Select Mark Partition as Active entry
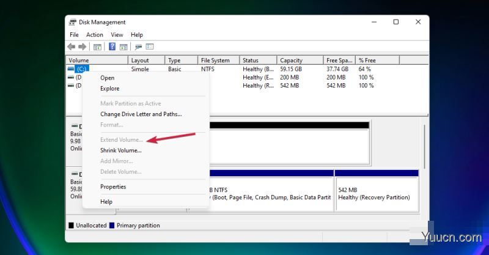 [x=131, y=103]
